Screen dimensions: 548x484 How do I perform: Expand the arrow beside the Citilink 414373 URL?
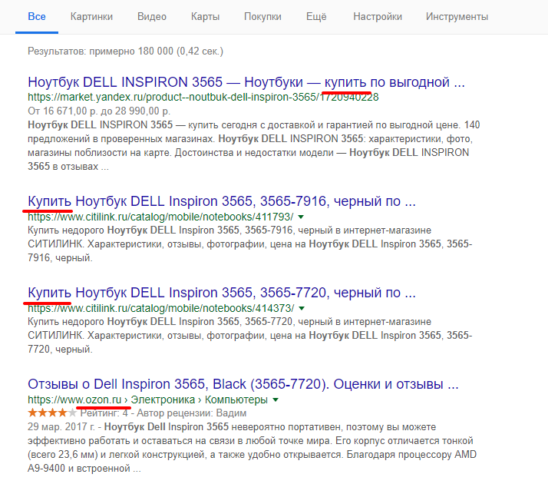click(300, 309)
